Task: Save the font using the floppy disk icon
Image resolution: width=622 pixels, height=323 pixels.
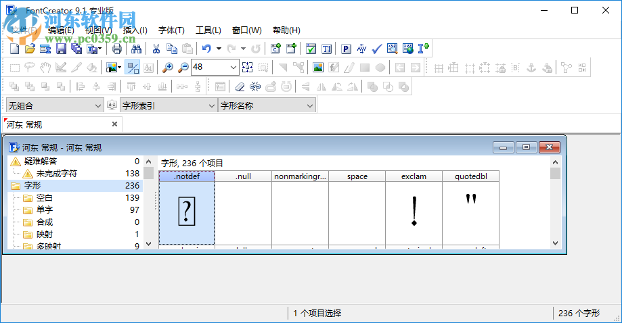Action: 61,49
